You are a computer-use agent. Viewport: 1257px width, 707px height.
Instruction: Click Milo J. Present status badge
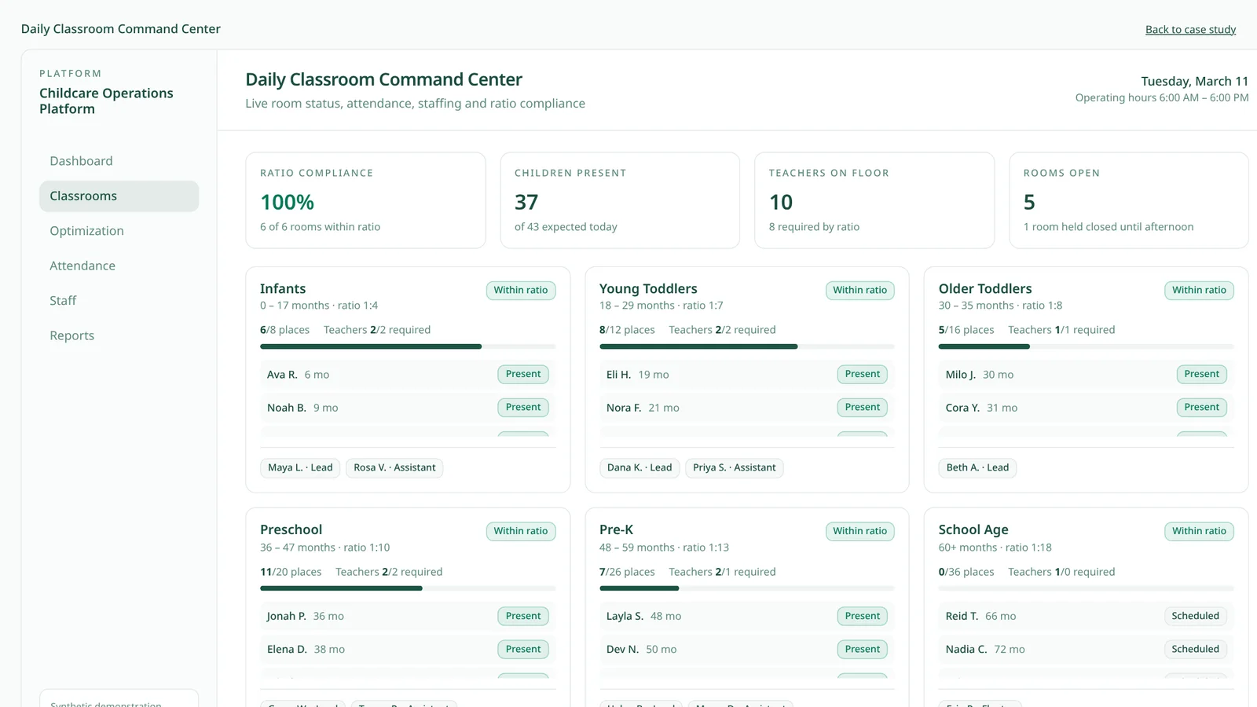(1202, 374)
